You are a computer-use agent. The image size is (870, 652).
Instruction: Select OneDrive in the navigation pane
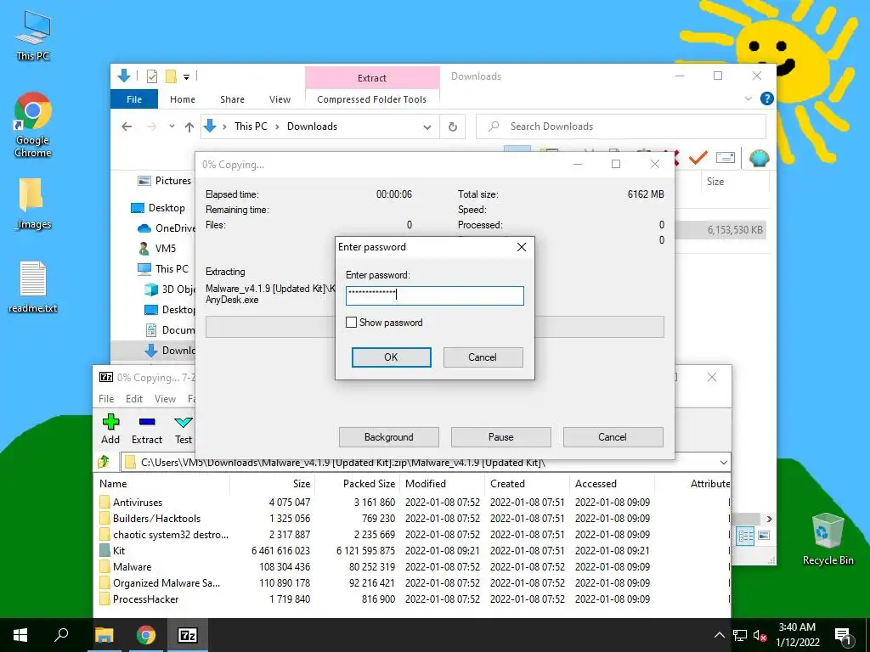(166, 228)
